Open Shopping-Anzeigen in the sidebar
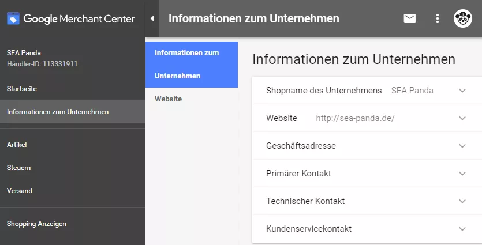Screen dimensions: 482x245 tap(73, 224)
